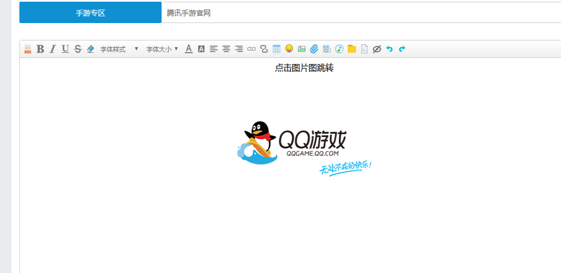Screen dimensions: 561x273
Task: Toggle italic formatting
Action: (x=53, y=49)
